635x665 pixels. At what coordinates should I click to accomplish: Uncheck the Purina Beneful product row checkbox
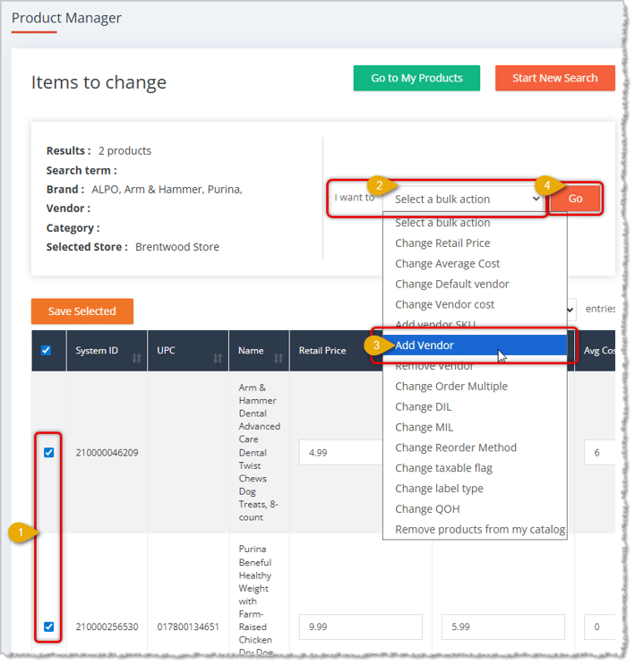pos(49,627)
